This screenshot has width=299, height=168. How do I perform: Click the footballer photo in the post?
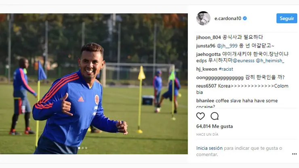click(x=94, y=84)
